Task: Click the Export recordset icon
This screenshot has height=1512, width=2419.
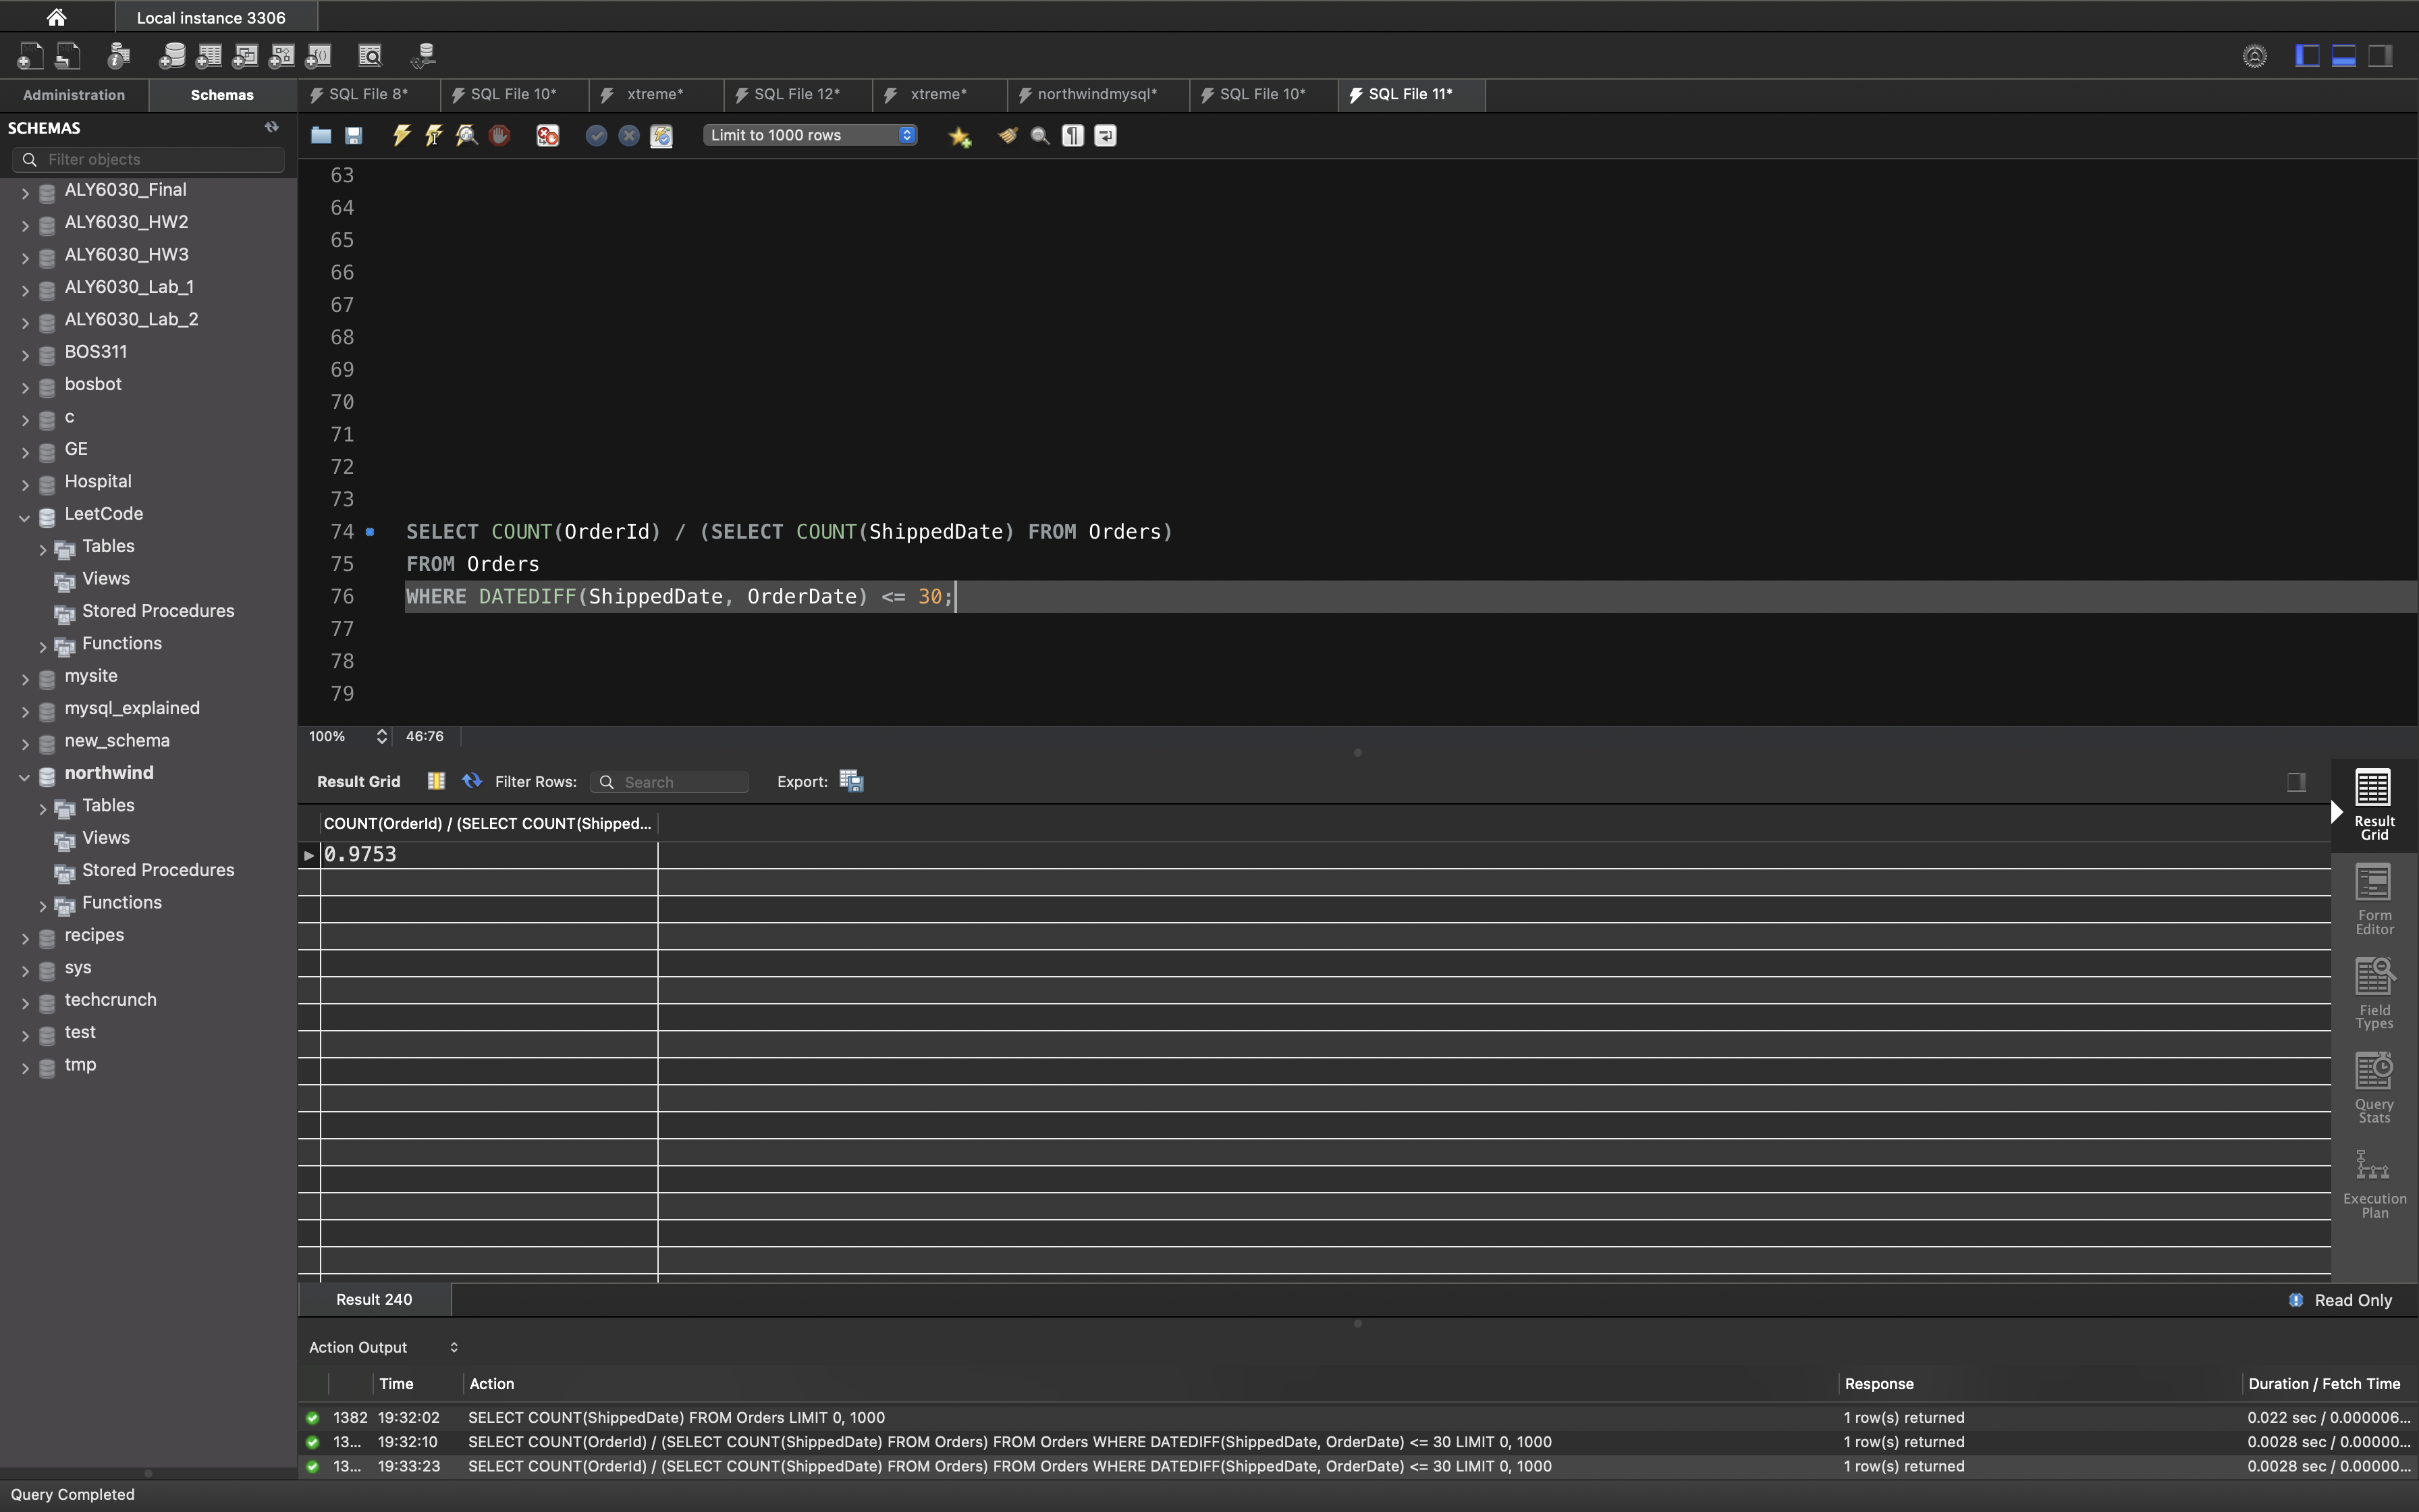Action: 852,781
